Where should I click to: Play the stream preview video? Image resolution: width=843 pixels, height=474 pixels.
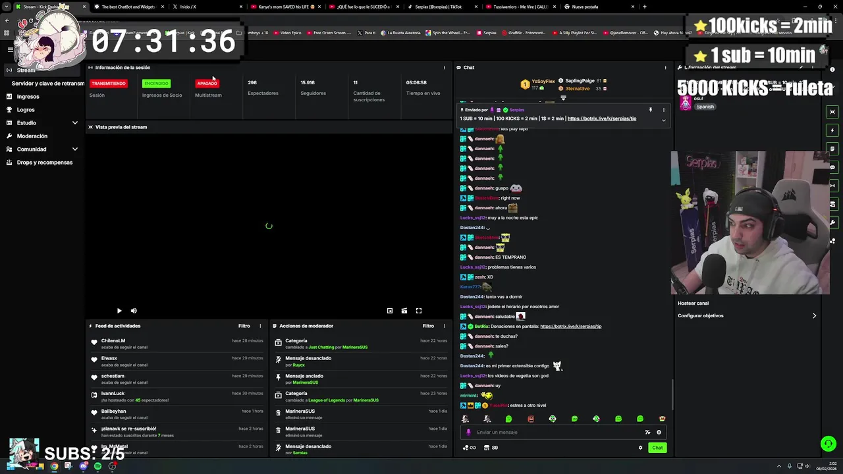point(119,311)
